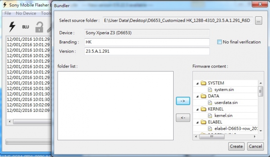This screenshot has width=270, height=157.
Task: Click the Flash device lightning icon
Action: pyautogui.click(x=12, y=27)
